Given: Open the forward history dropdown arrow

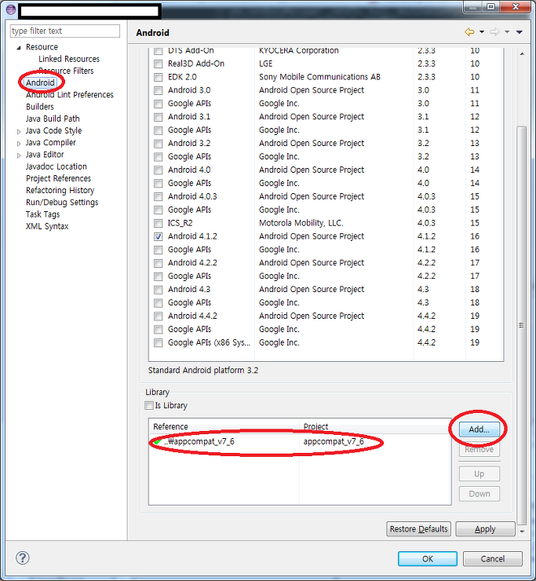Looking at the screenshot, I should 507,32.
